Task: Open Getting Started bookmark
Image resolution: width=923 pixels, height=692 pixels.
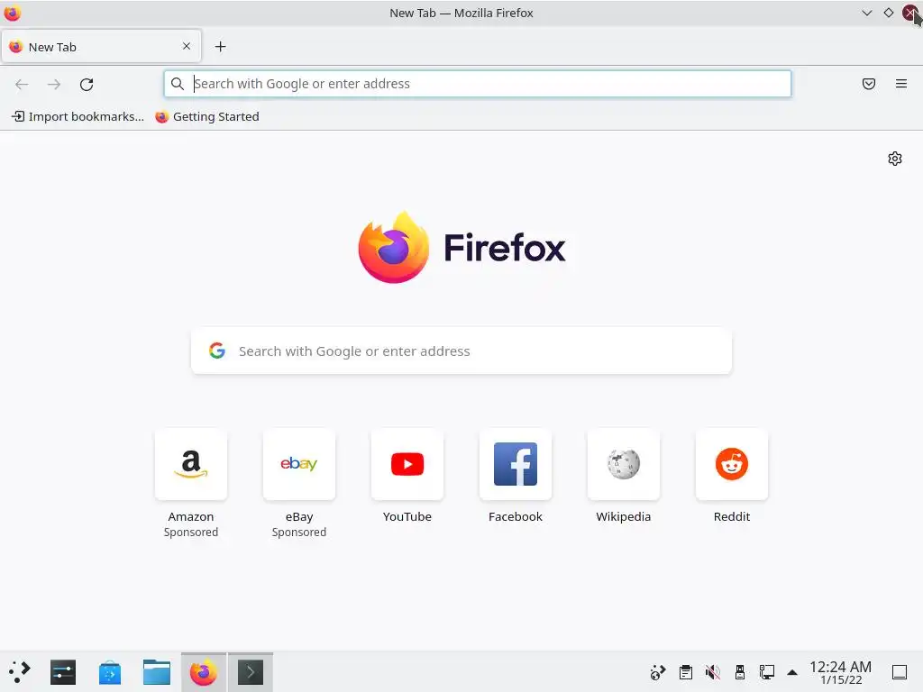Action: [x=207, y=116]
